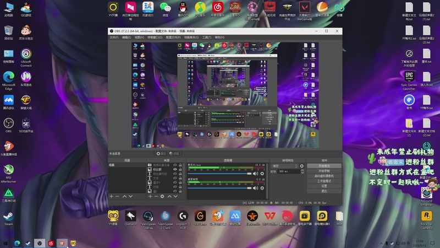Toggle lock on 粉丝牌升级 source
Image resolution: width=440 pixels, height=248 pixels.
click(180, 174)
